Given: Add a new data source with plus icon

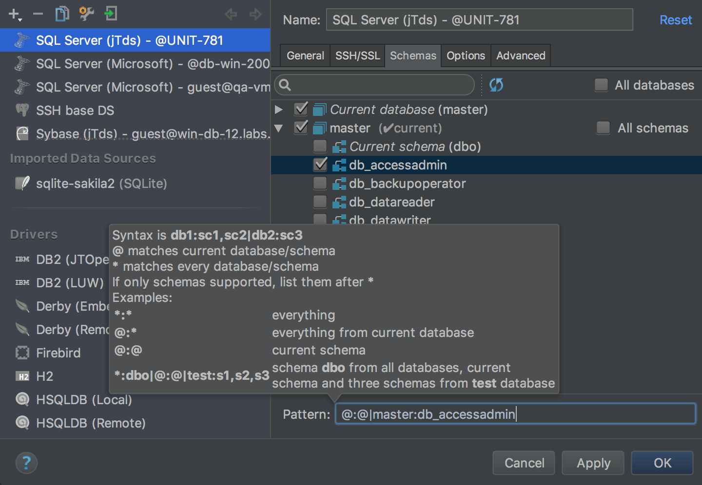Looking at the screenshot, I should (x=15, y=14).
